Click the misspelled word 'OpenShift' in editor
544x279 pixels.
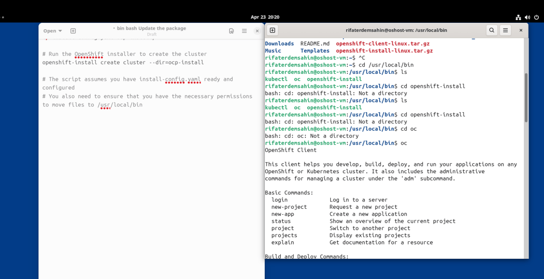[x=89, y=54]
